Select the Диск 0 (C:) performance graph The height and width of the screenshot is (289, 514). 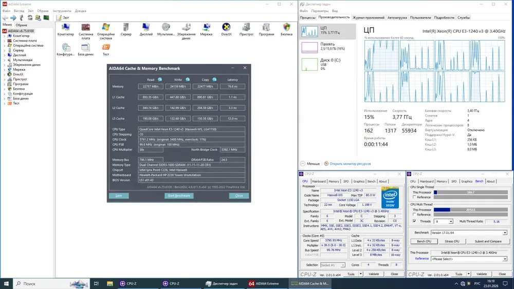[x=309, y=64]
